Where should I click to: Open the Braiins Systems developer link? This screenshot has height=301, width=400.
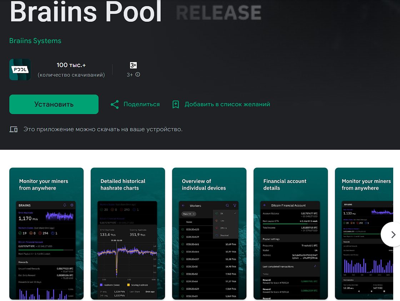point(35,41)
